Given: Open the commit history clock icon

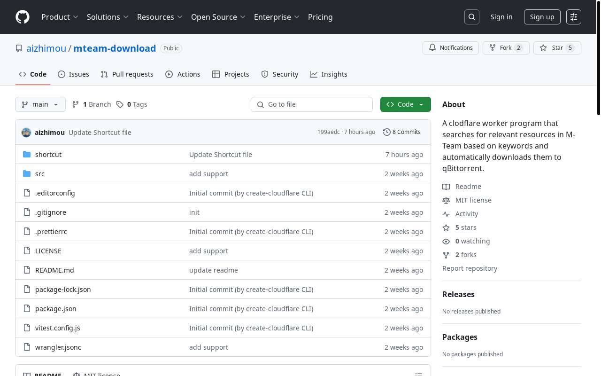Looking at the screenshot, I should pyautogui.click(x=387, y=132).
